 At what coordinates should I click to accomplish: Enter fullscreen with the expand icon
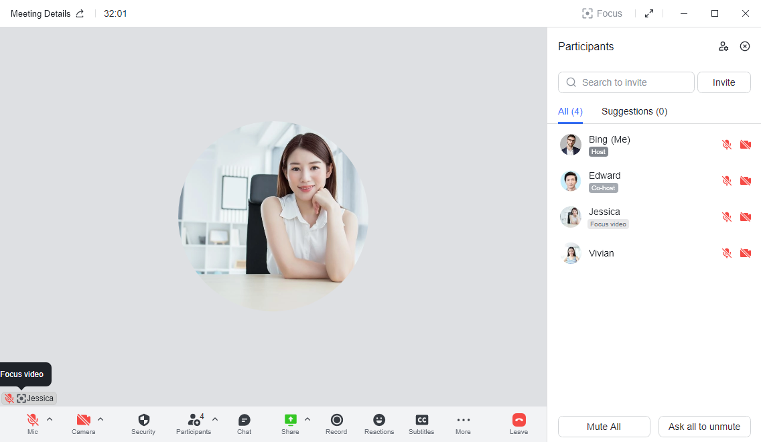(x=648, y=13)
